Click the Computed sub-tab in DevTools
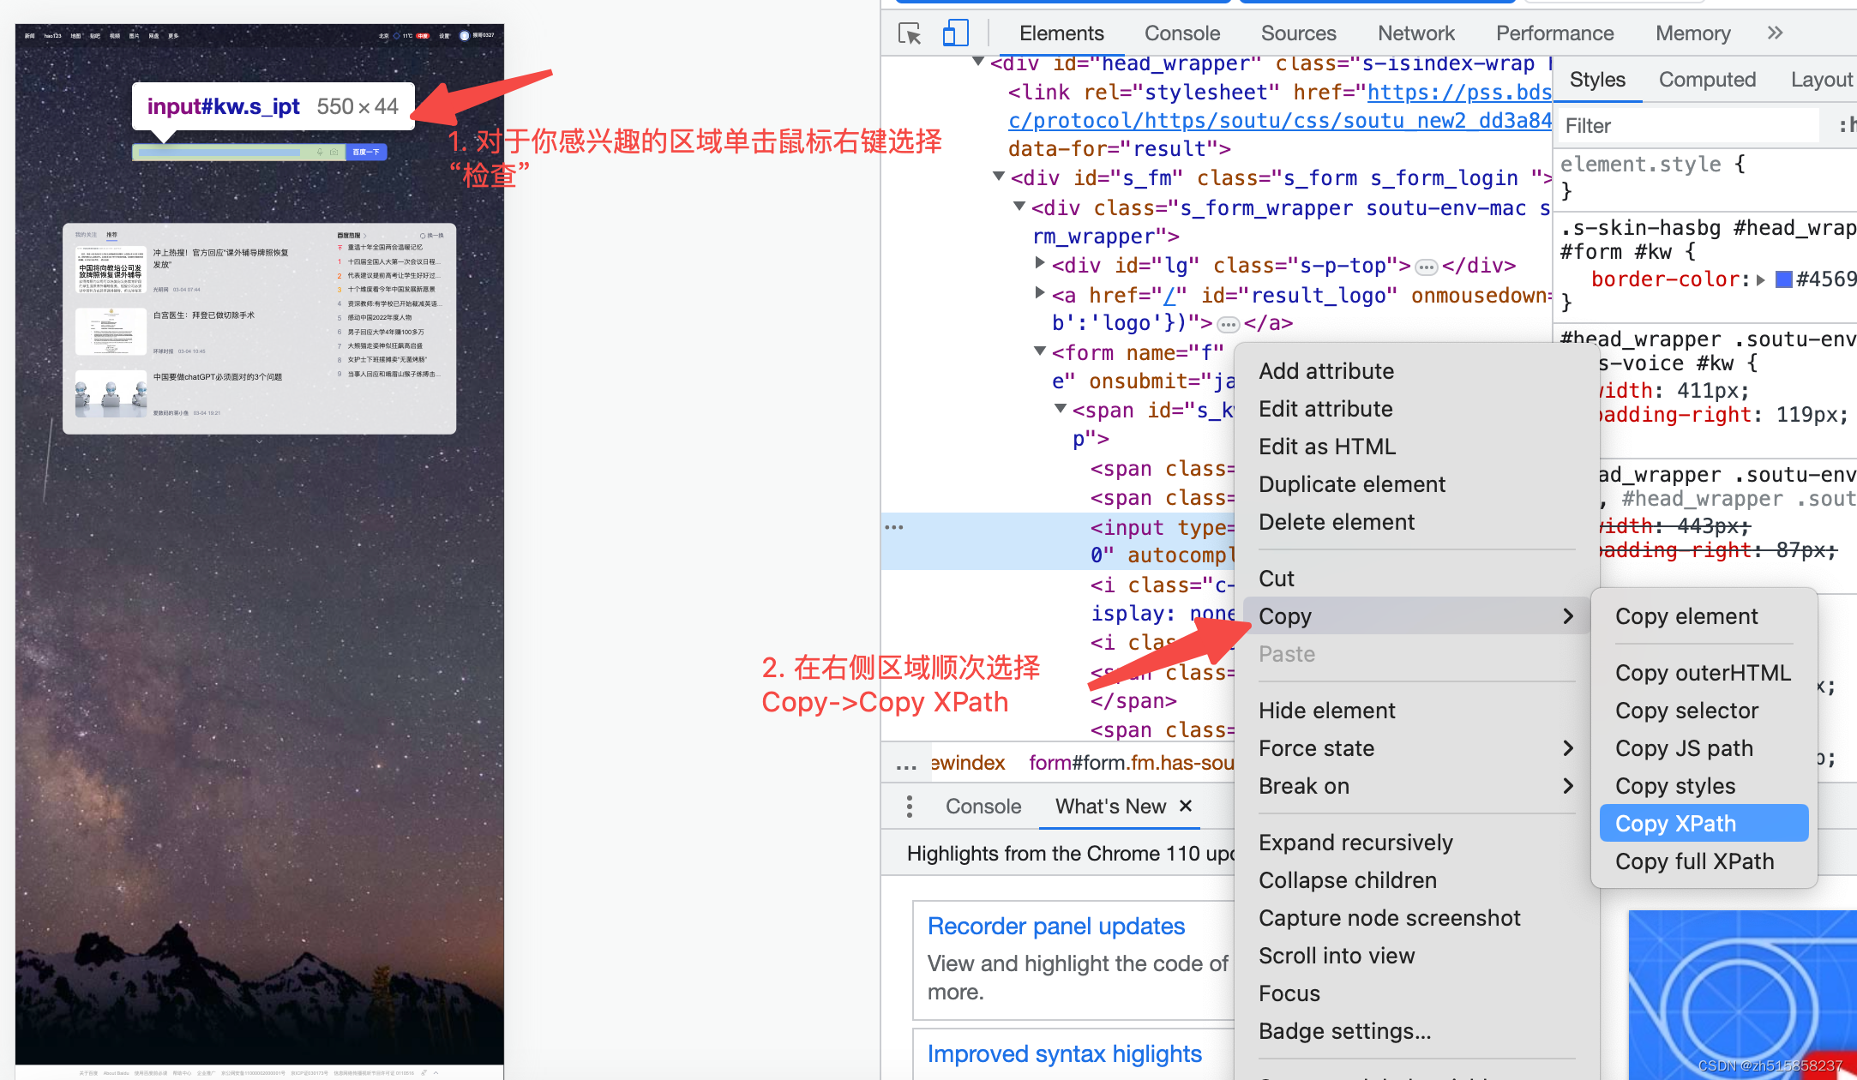This screenshot has height=1080, width=1857. coord(1706,80)
